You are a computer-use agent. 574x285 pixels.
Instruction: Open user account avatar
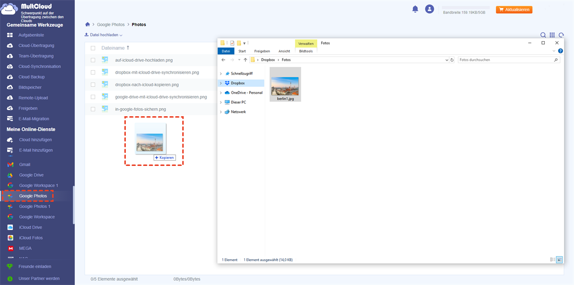[430, 9]
